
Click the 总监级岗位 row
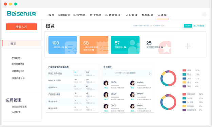72,88
